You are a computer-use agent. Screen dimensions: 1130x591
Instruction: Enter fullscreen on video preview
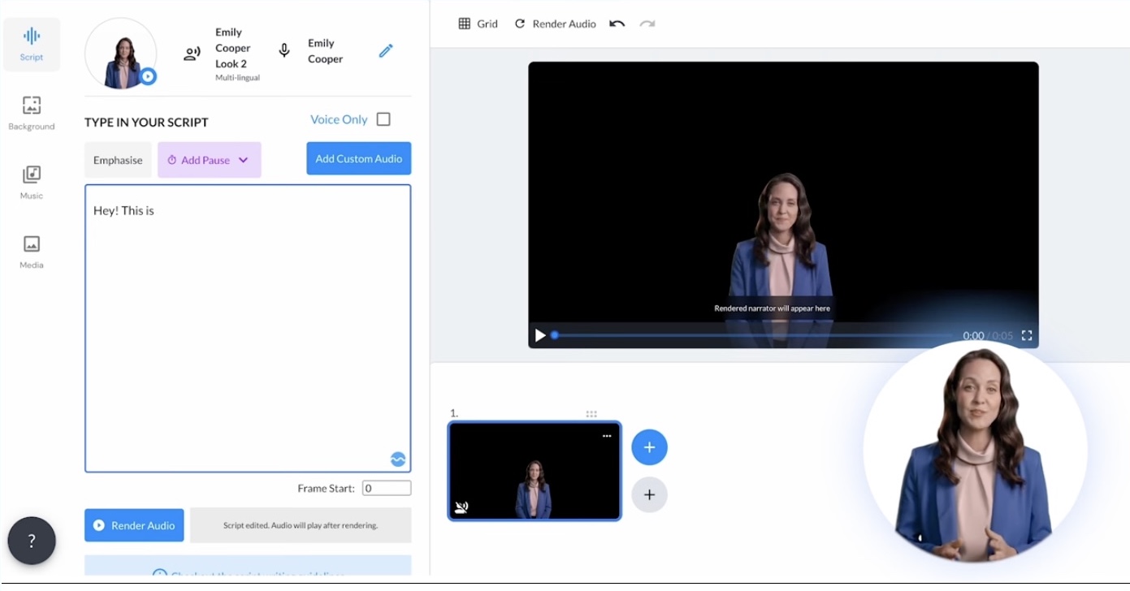tap(1027, 335)
